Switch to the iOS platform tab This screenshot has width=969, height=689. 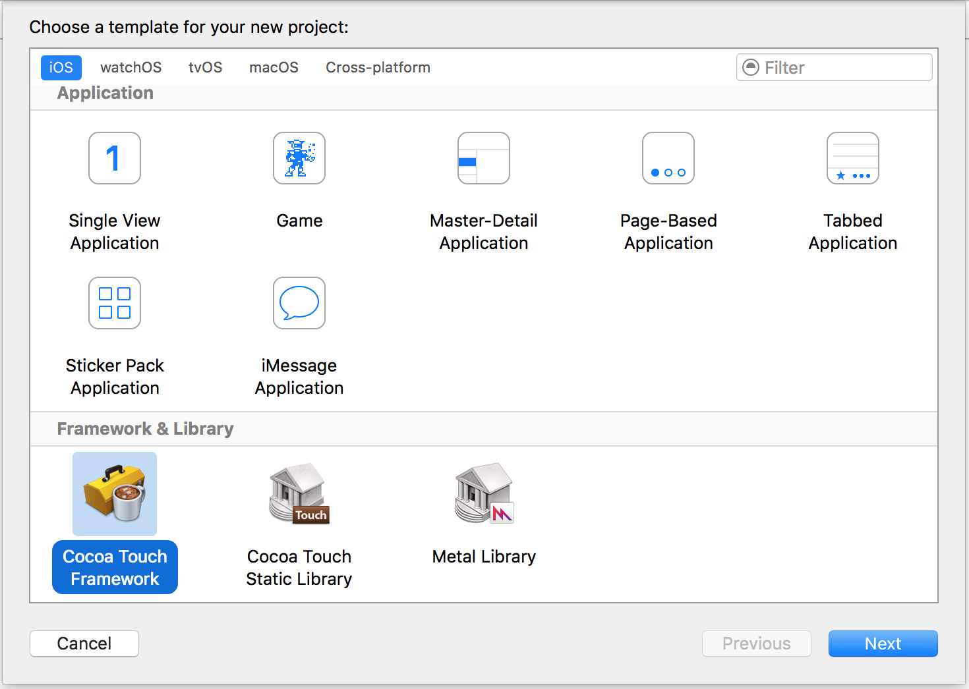point(61,68)
